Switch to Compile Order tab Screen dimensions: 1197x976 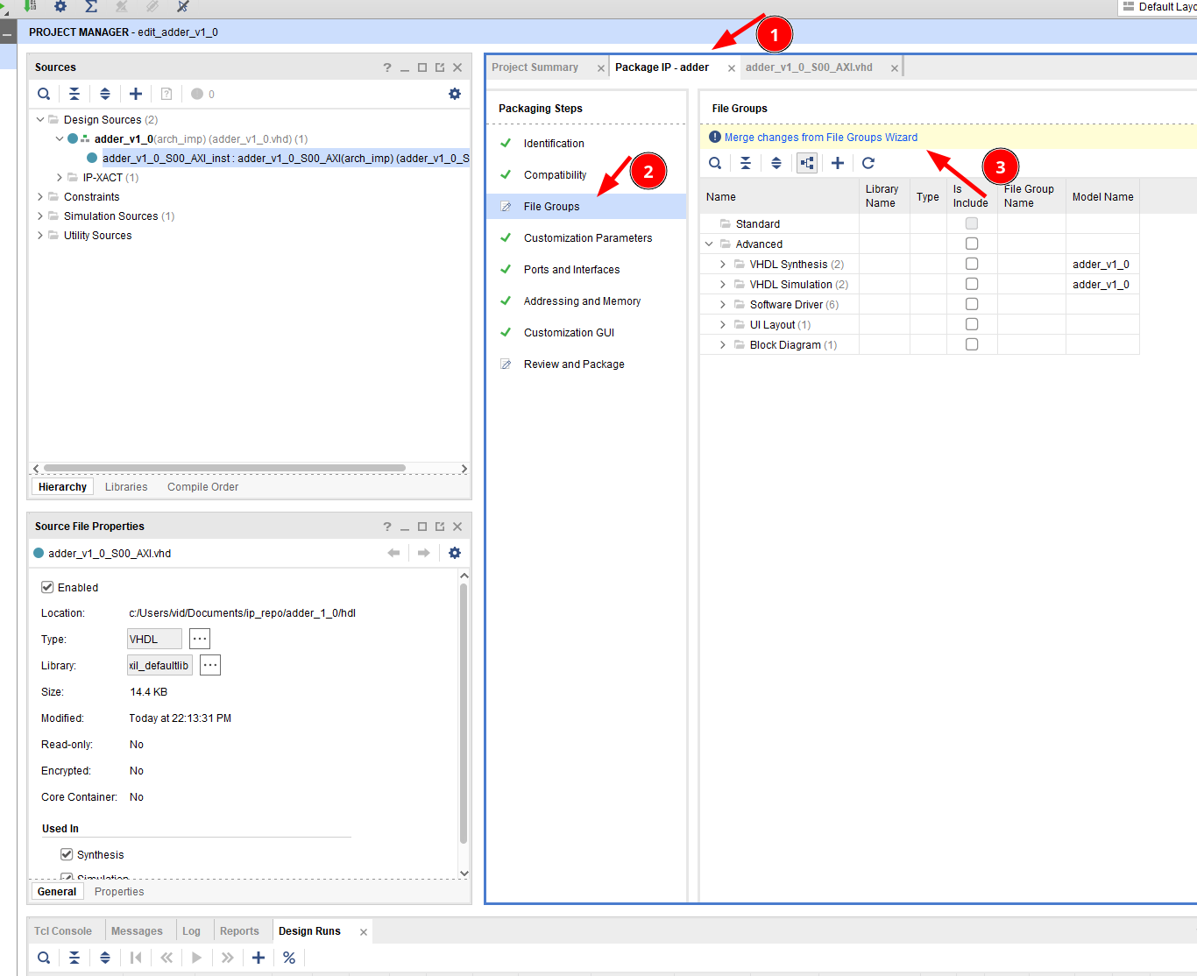click(202, 487)
